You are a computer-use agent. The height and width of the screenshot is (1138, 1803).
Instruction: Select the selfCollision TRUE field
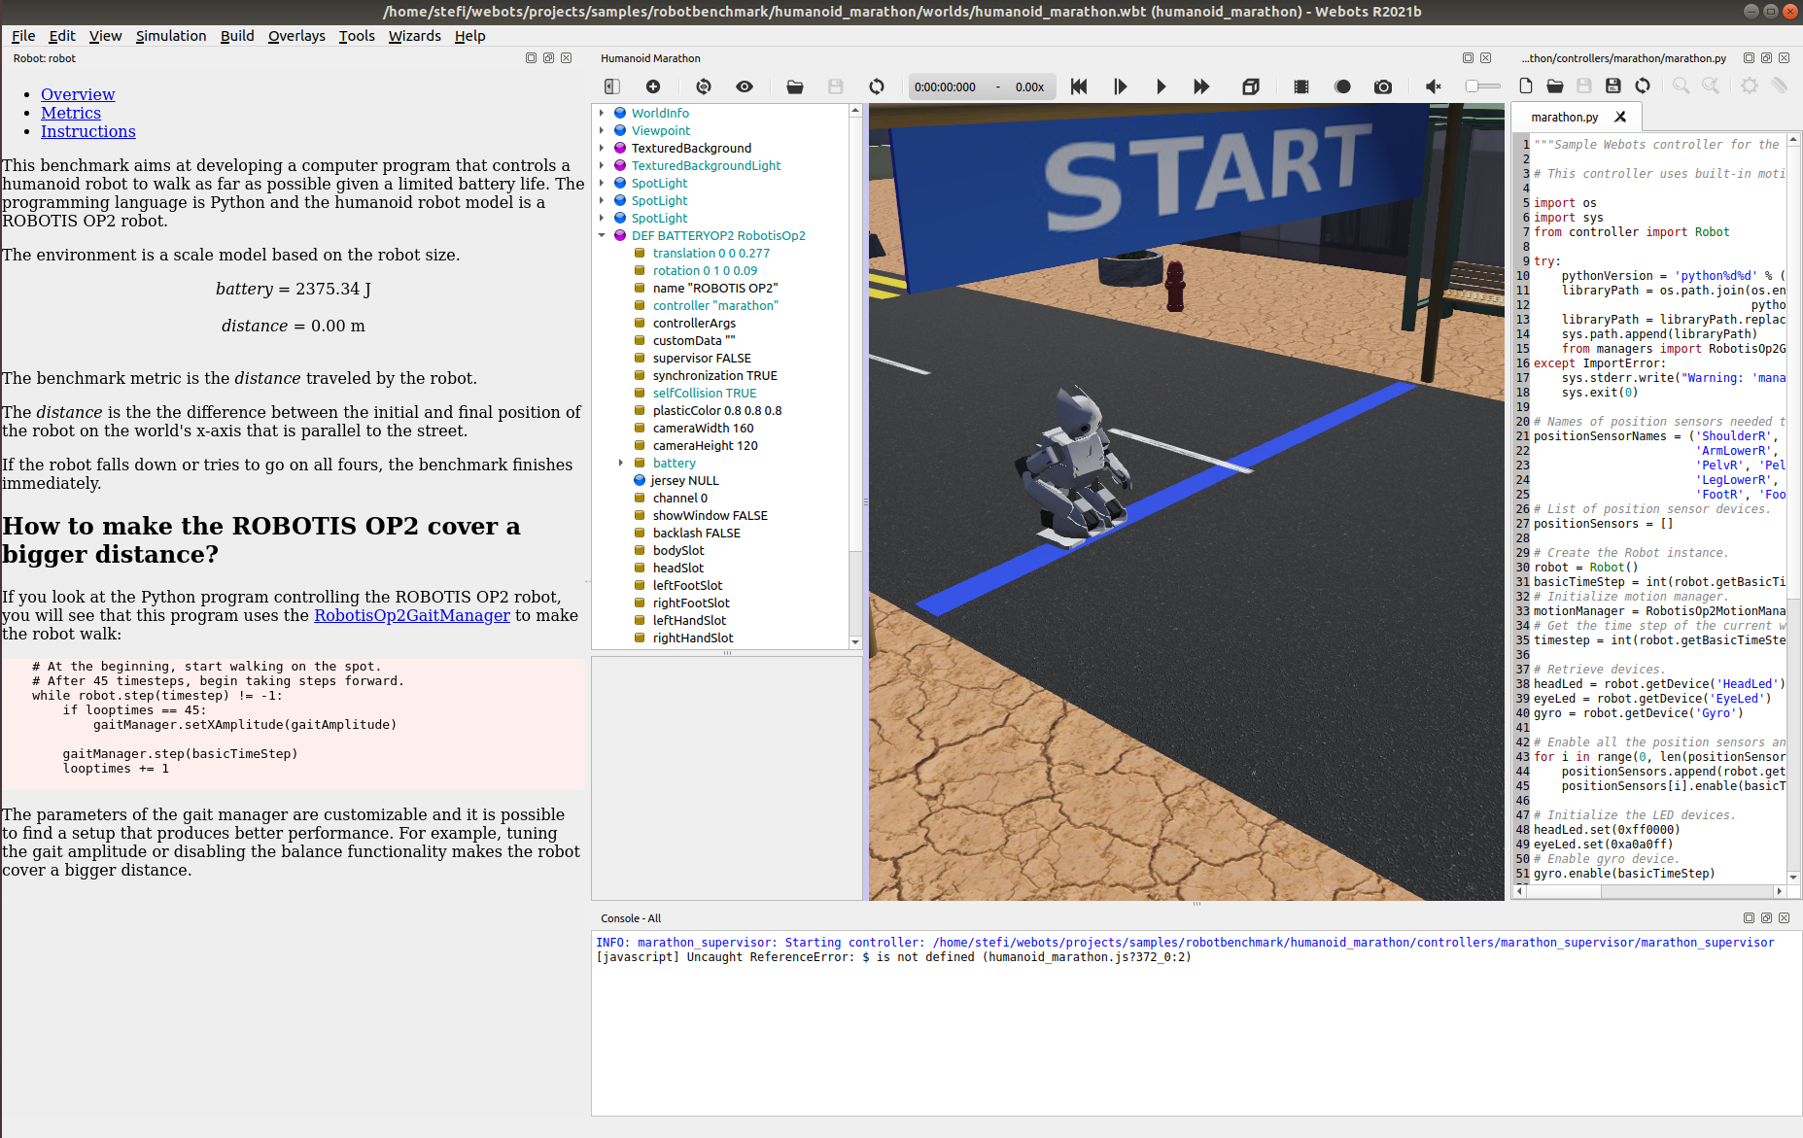[x=703, y=393]
